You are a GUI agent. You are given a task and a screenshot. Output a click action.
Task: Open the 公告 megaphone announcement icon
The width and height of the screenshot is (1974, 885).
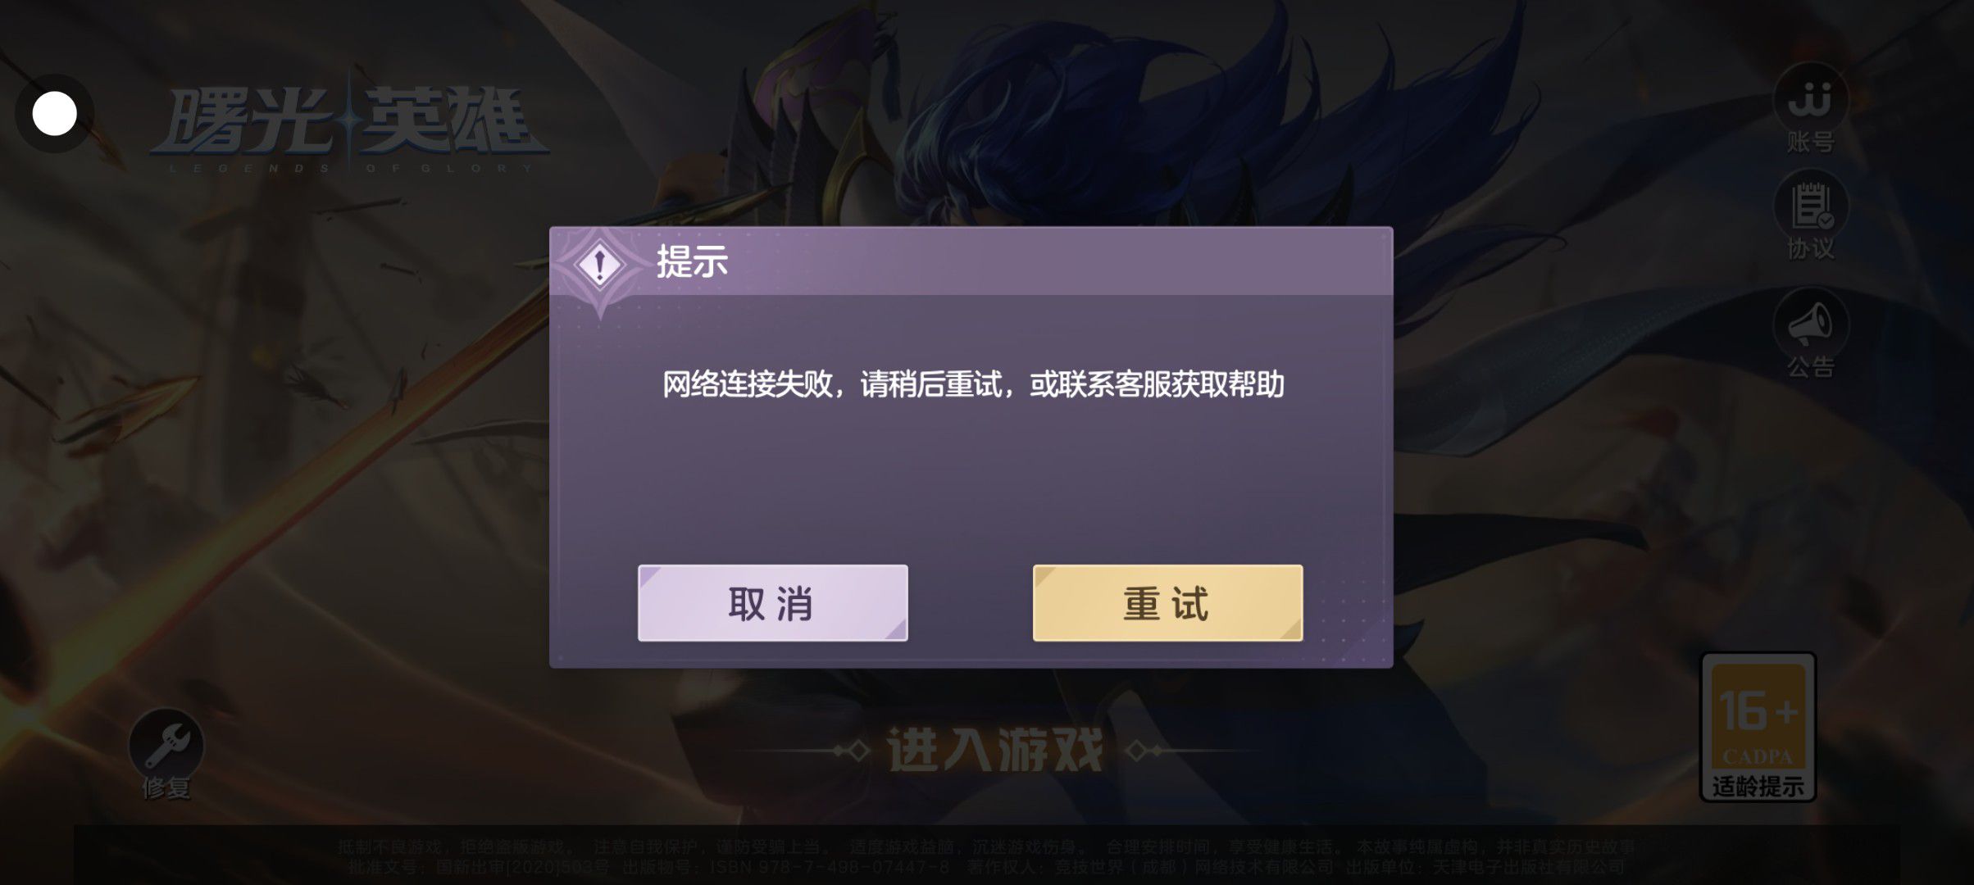(1810, 324)
